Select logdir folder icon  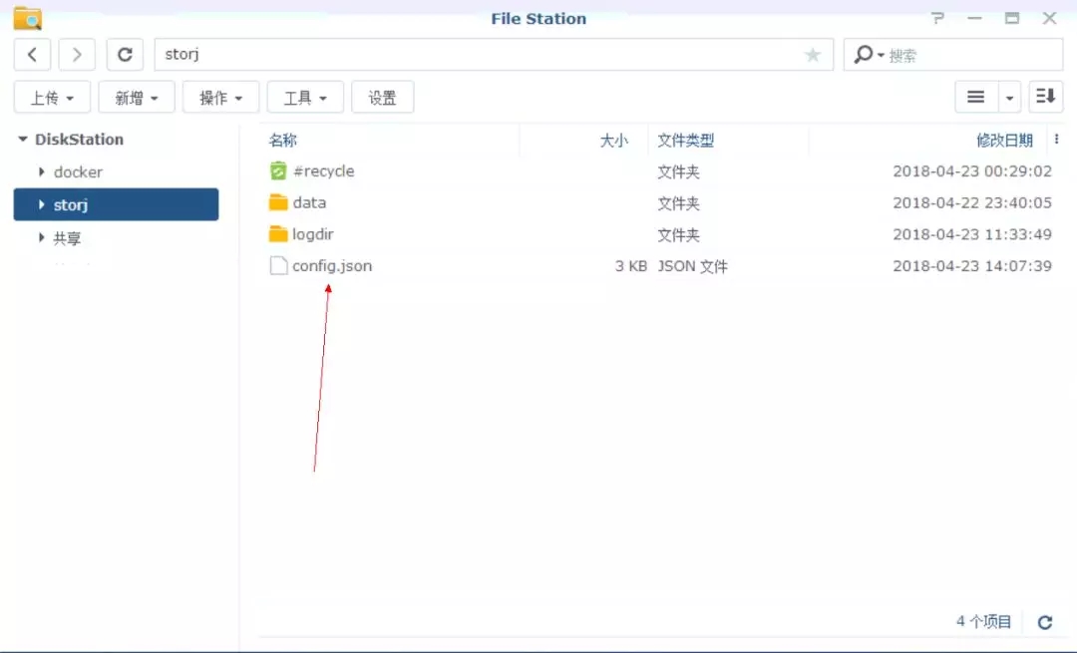tap(278, 234)
